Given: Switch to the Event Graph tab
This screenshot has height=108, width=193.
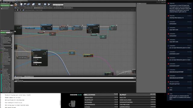Looking at the screenshot, I should 39,8.
